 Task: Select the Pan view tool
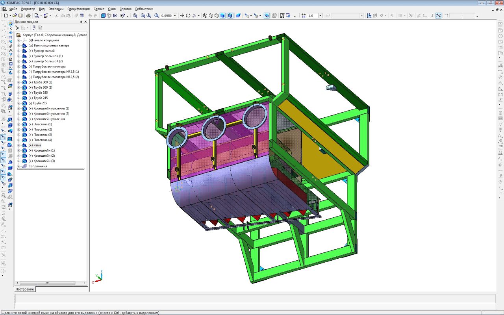(x=182, y=16)
